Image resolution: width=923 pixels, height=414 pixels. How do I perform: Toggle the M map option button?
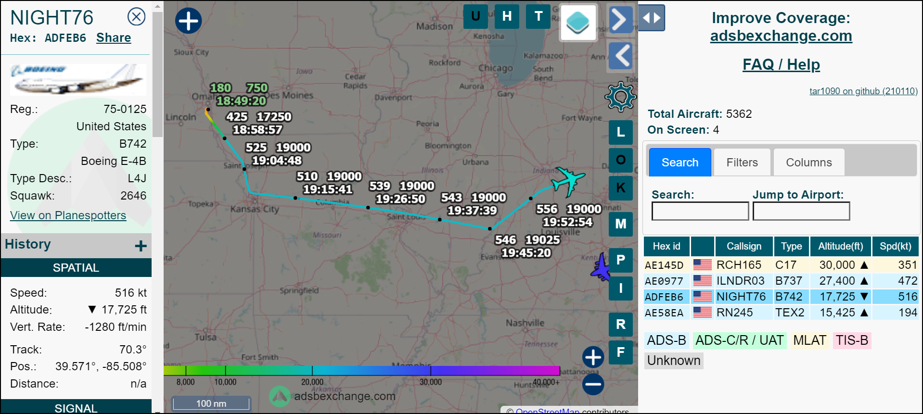(x=621, y=224)
